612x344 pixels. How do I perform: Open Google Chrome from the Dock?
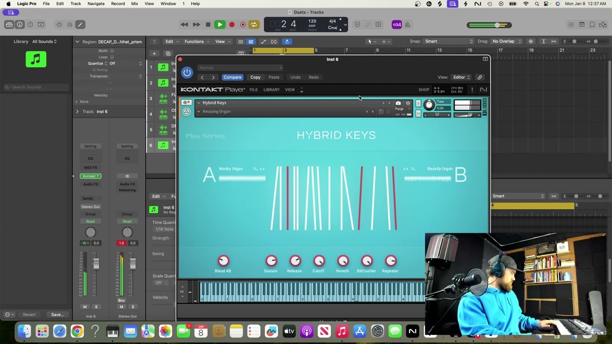coord(77,331)
